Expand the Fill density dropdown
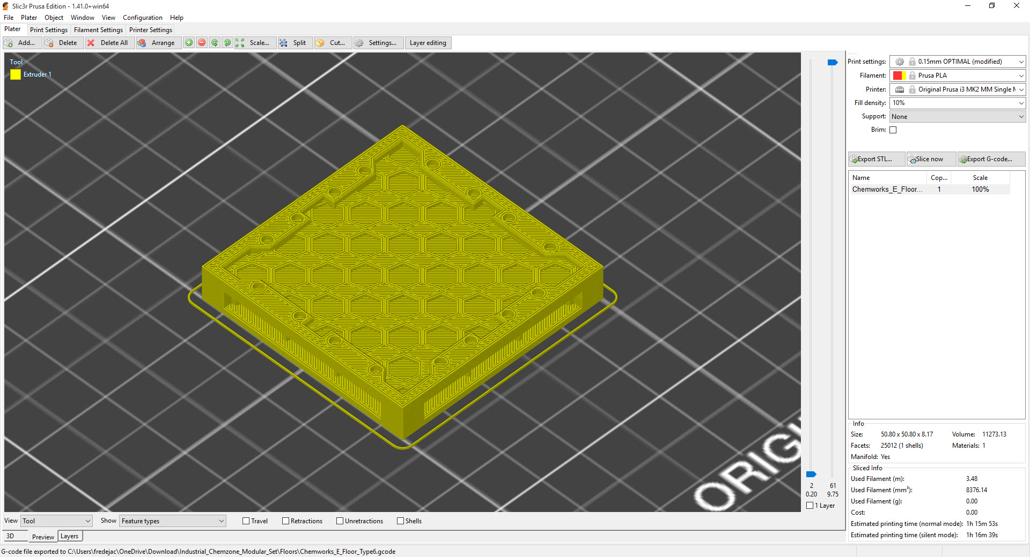This screenshot has width=1030, height=557. pyautogui.click(x=958, y=103)
